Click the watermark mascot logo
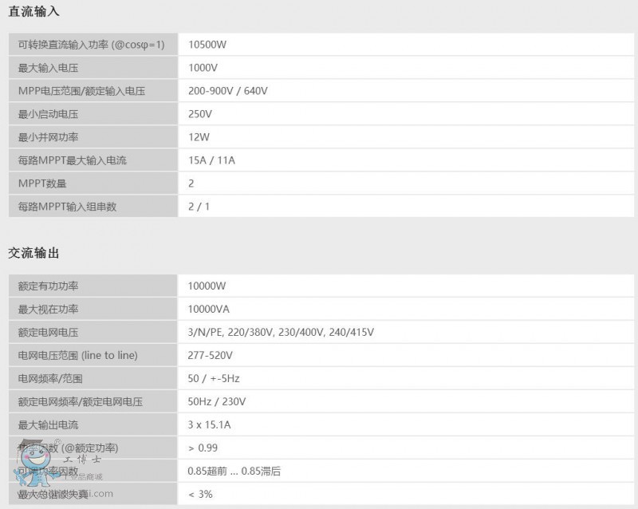Viewport: 638px width, 509px height. click(x=32, y=463)
